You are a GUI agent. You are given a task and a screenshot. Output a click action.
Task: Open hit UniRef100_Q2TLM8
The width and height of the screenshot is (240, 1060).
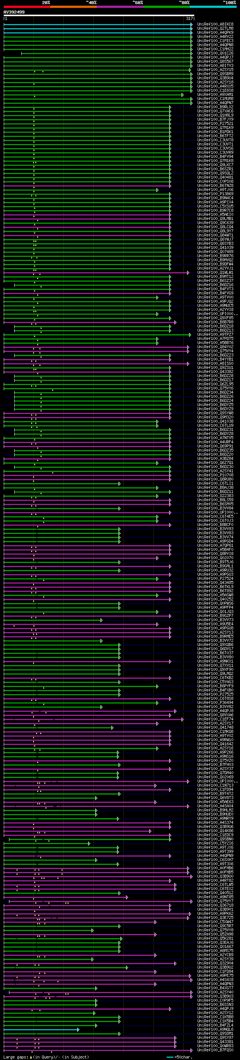click(x=215, y=29)
